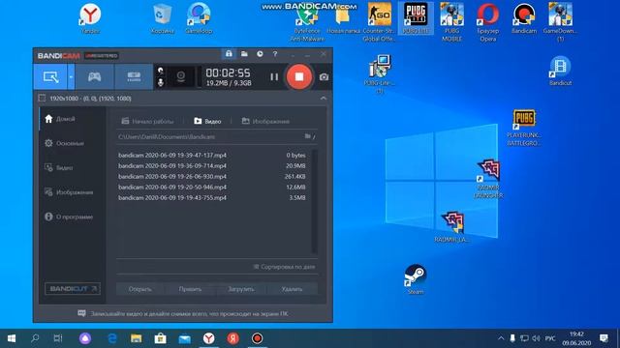The width and height of the screenshot is (620, 348).
Task: Select bandicam 2020-06-09 19-39-47-137.mp4 file
Action: point(212,155)
